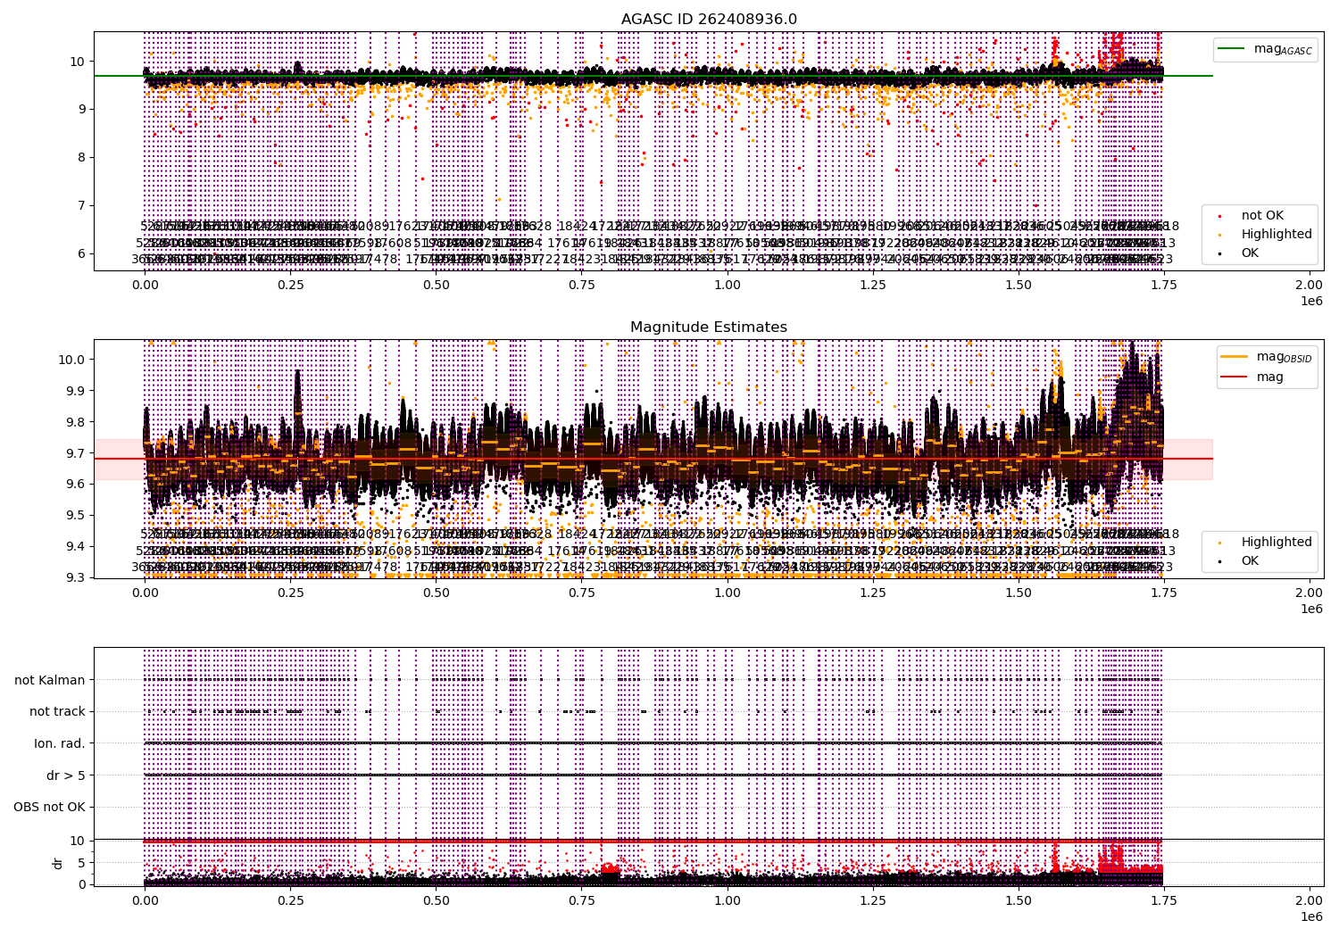Select 'OK' legend entry in middle plot
The width and height of the screenshot is (1339, 937).
point(1250,560)
